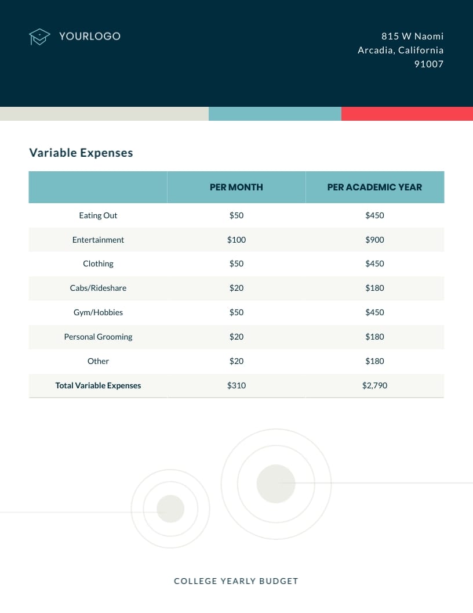Click the graduation cap logo icon

(x=39, y=37)
